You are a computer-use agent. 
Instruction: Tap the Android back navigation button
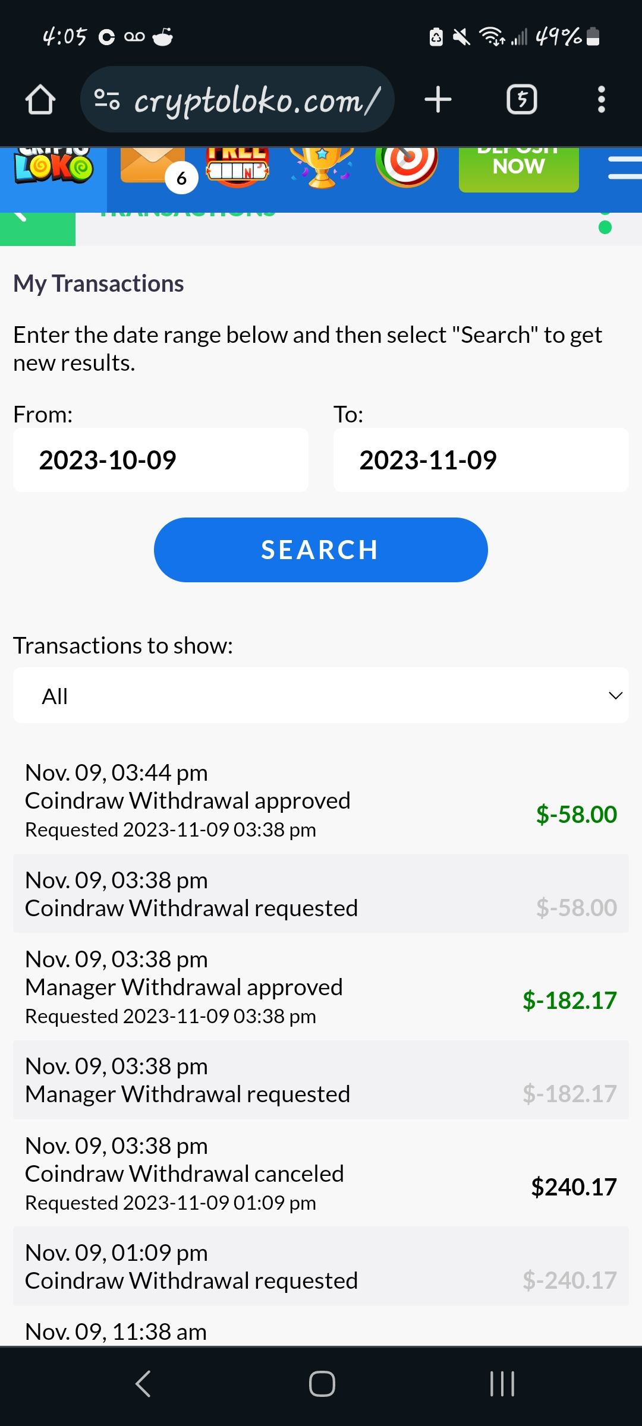click(143, 1383)
